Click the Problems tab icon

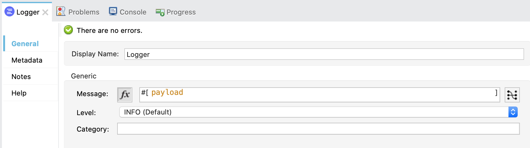[61, 11]
